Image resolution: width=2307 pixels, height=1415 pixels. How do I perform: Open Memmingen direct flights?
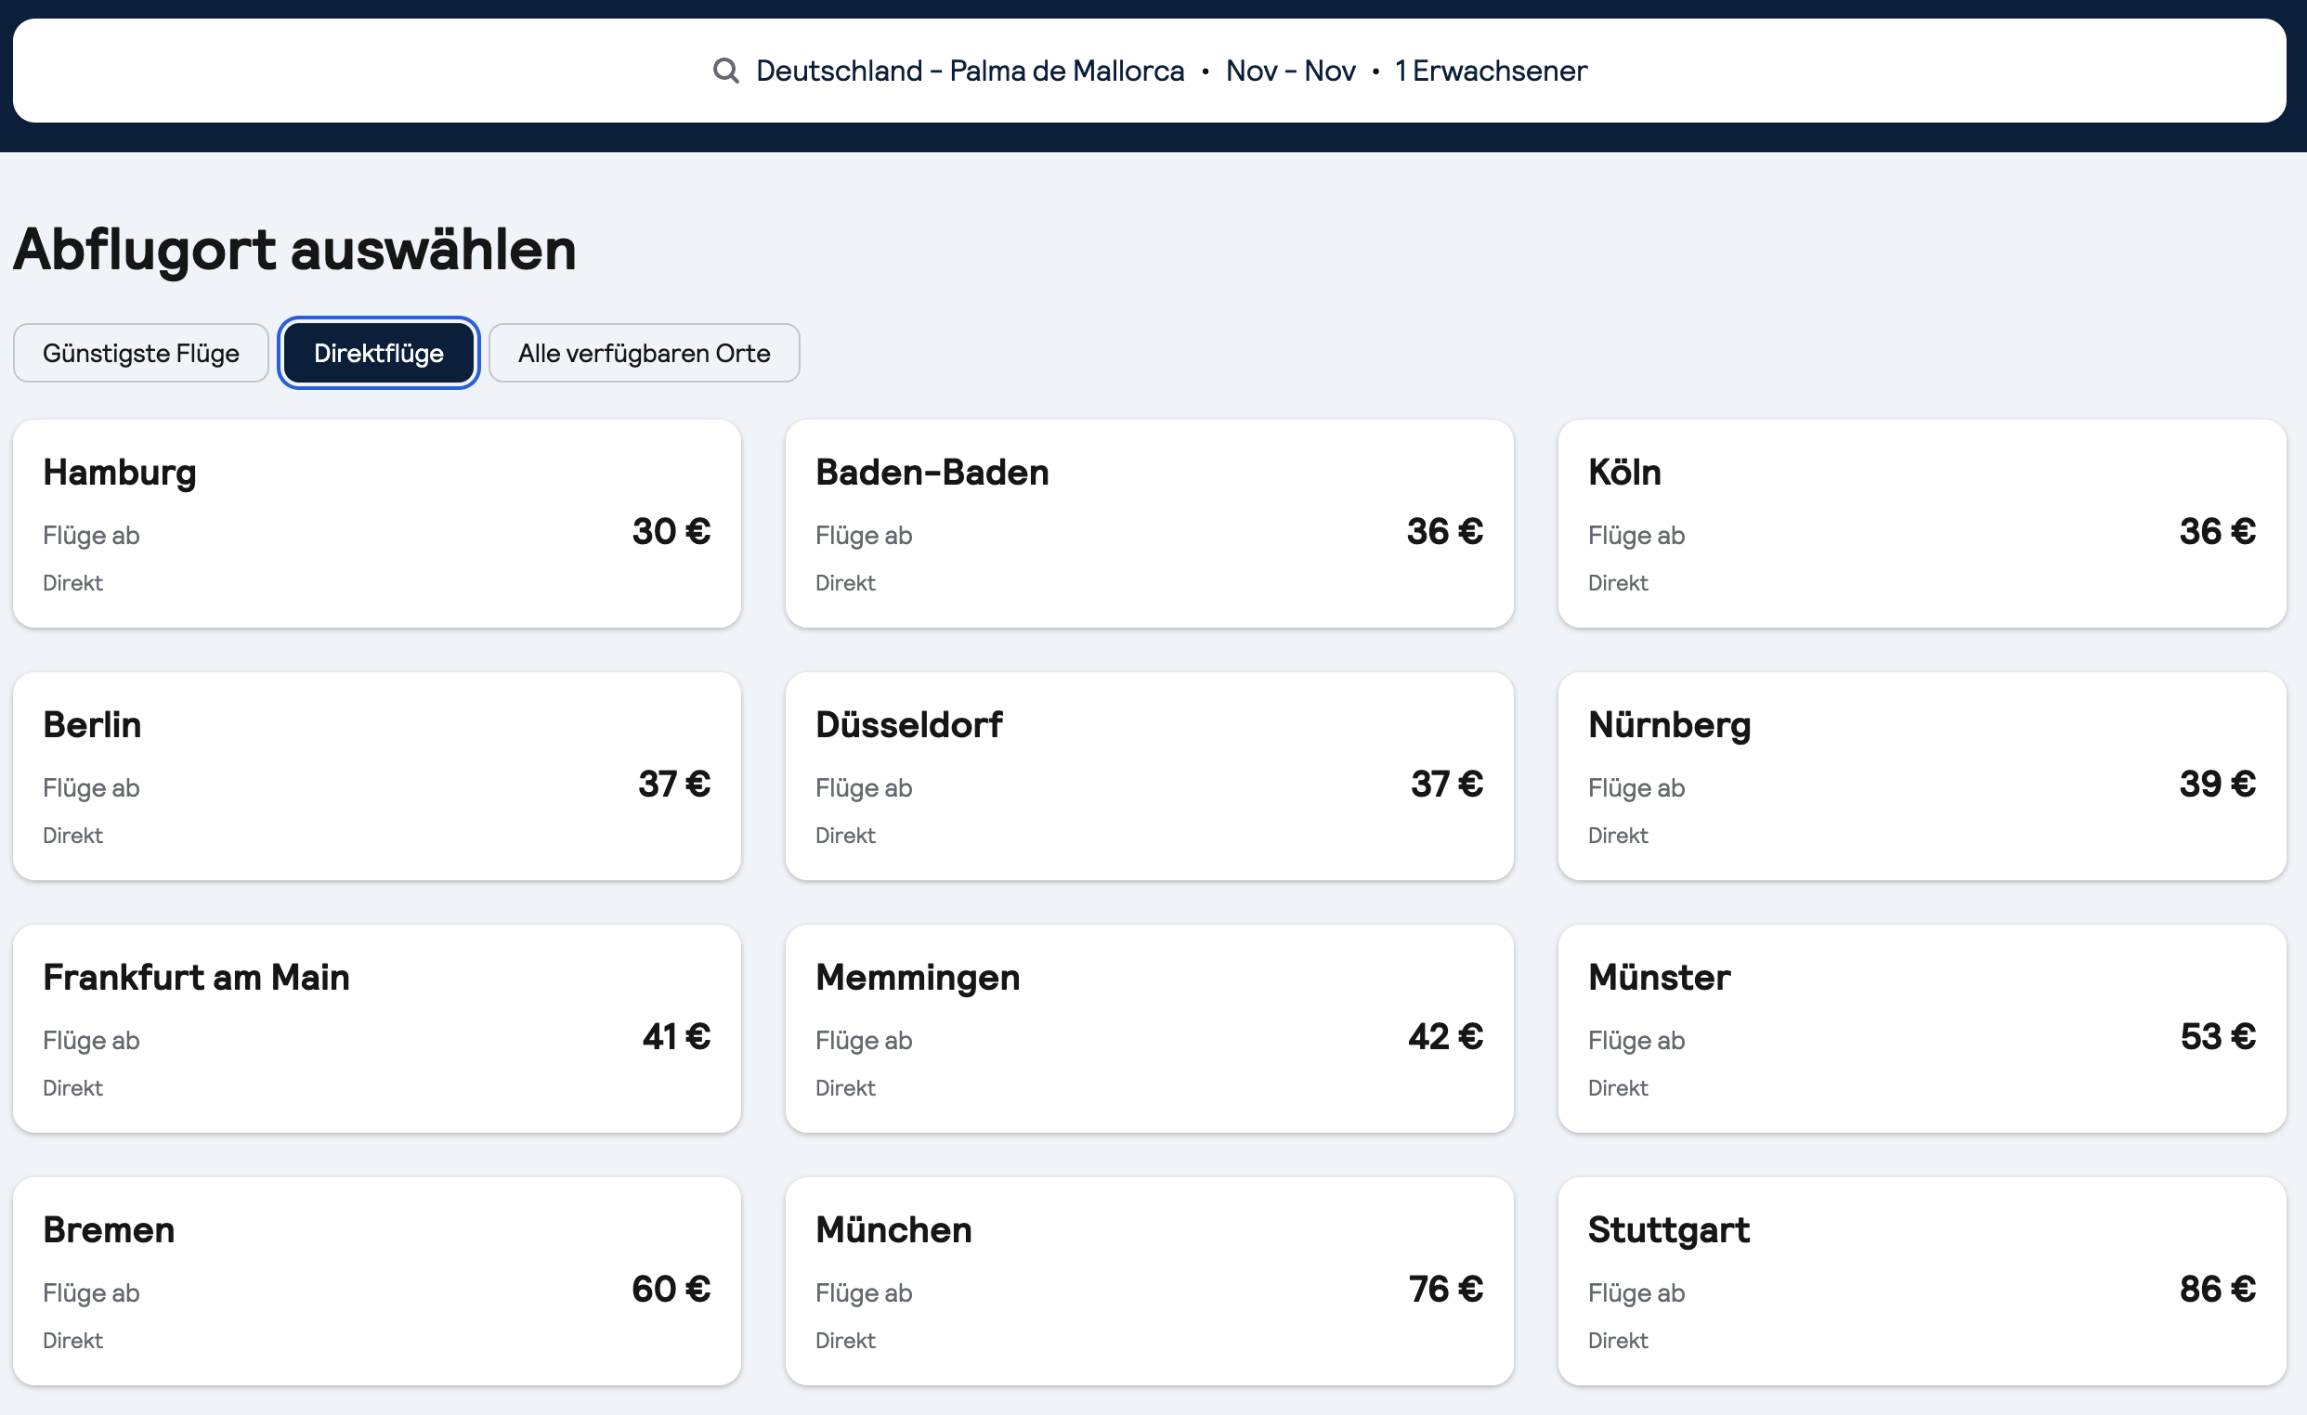(1149, 1029)
